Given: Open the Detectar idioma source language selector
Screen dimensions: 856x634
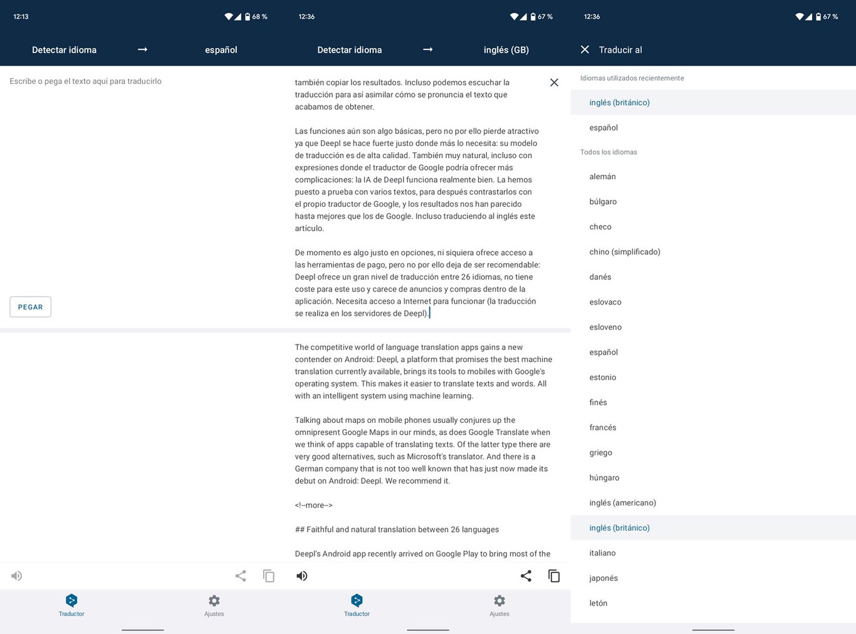Looking at the screenshot, I should (x=65, y=49).
